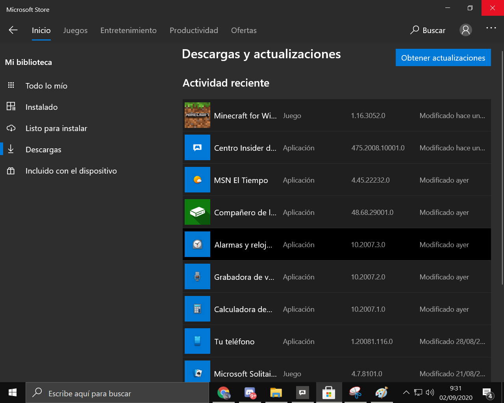Open the Minecraft for Wi... entry name

tap(245, 116)
